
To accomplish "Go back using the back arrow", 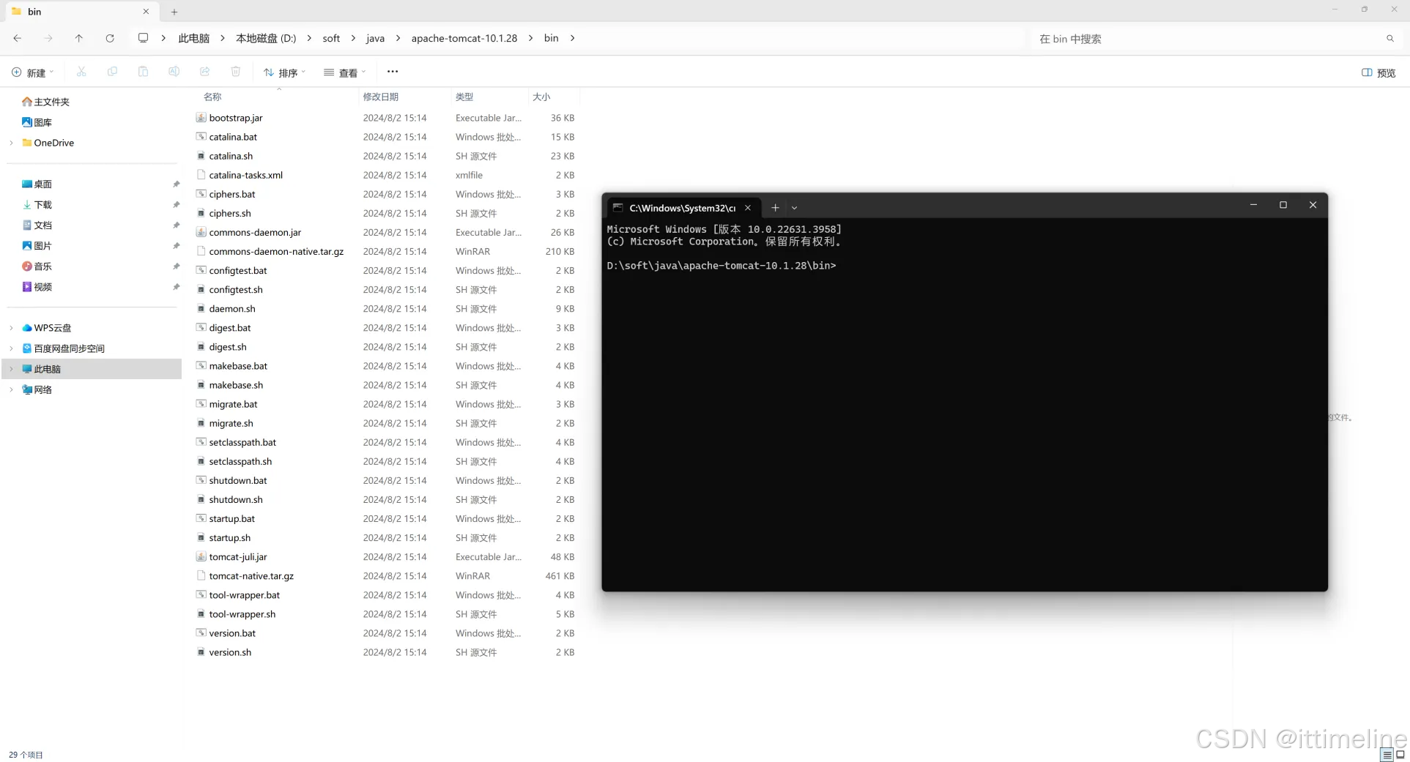I will (18, 38).
